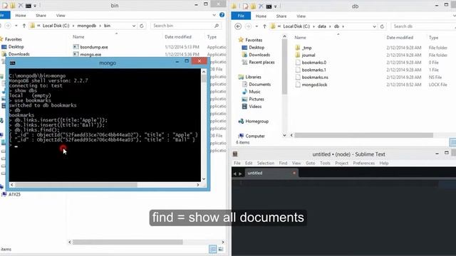This screenshot has height=256, width=456.
Task: Click mongodb in bin address path
Action: 87,26
